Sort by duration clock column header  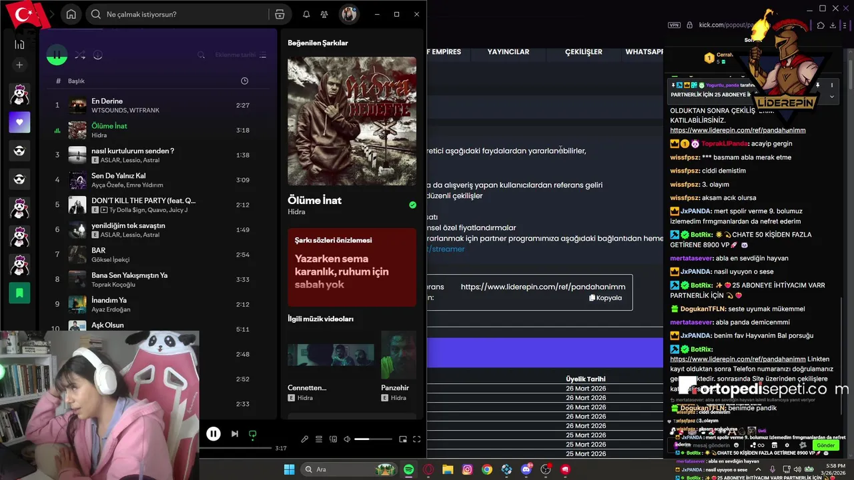tap(244, 81)
